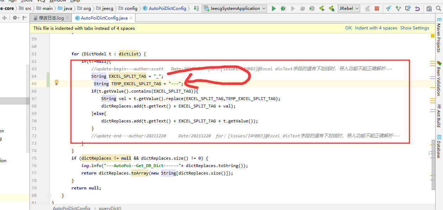443x210 pixels.
Task: Click the purple Revert arrow icon
Action: 417,9
